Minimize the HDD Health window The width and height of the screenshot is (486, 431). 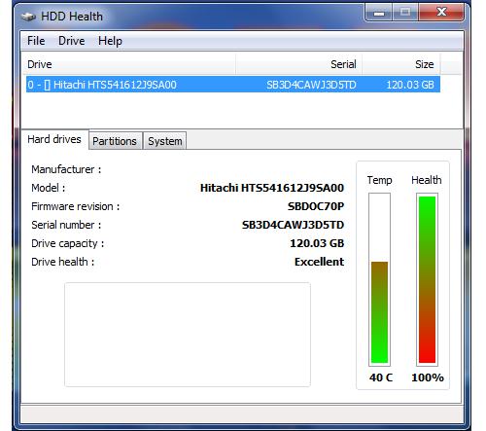coord(379,13)
